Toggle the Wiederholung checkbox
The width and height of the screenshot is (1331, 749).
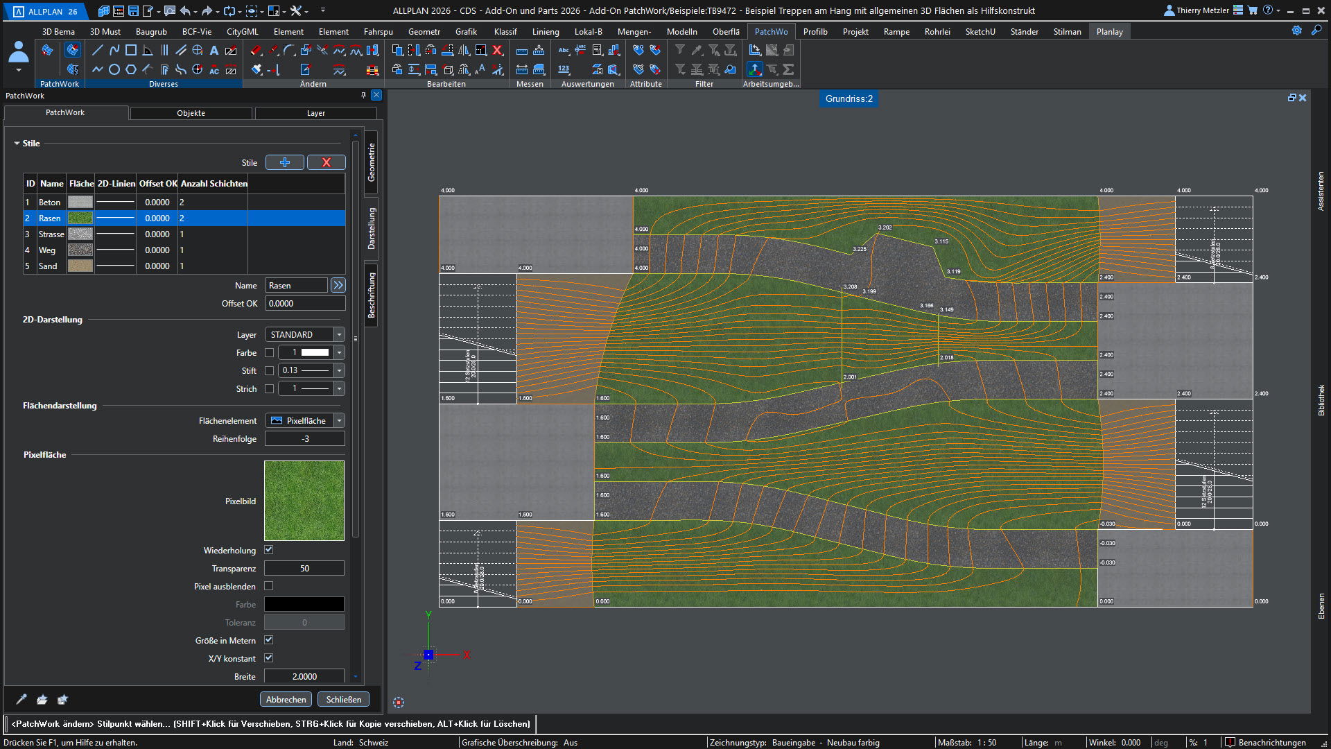pyautogui.click(x=269, y=550)
